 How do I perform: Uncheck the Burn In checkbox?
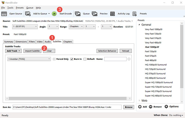pos(72,59)
